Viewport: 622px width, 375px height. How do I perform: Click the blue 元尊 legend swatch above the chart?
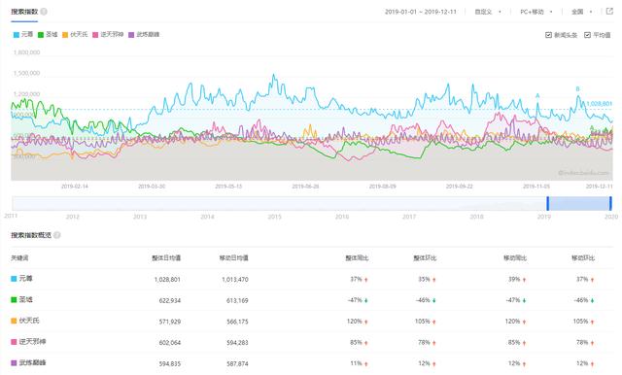pos(17,35)
